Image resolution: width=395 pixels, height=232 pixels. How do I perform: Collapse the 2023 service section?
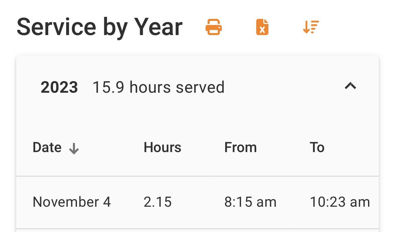350,86
